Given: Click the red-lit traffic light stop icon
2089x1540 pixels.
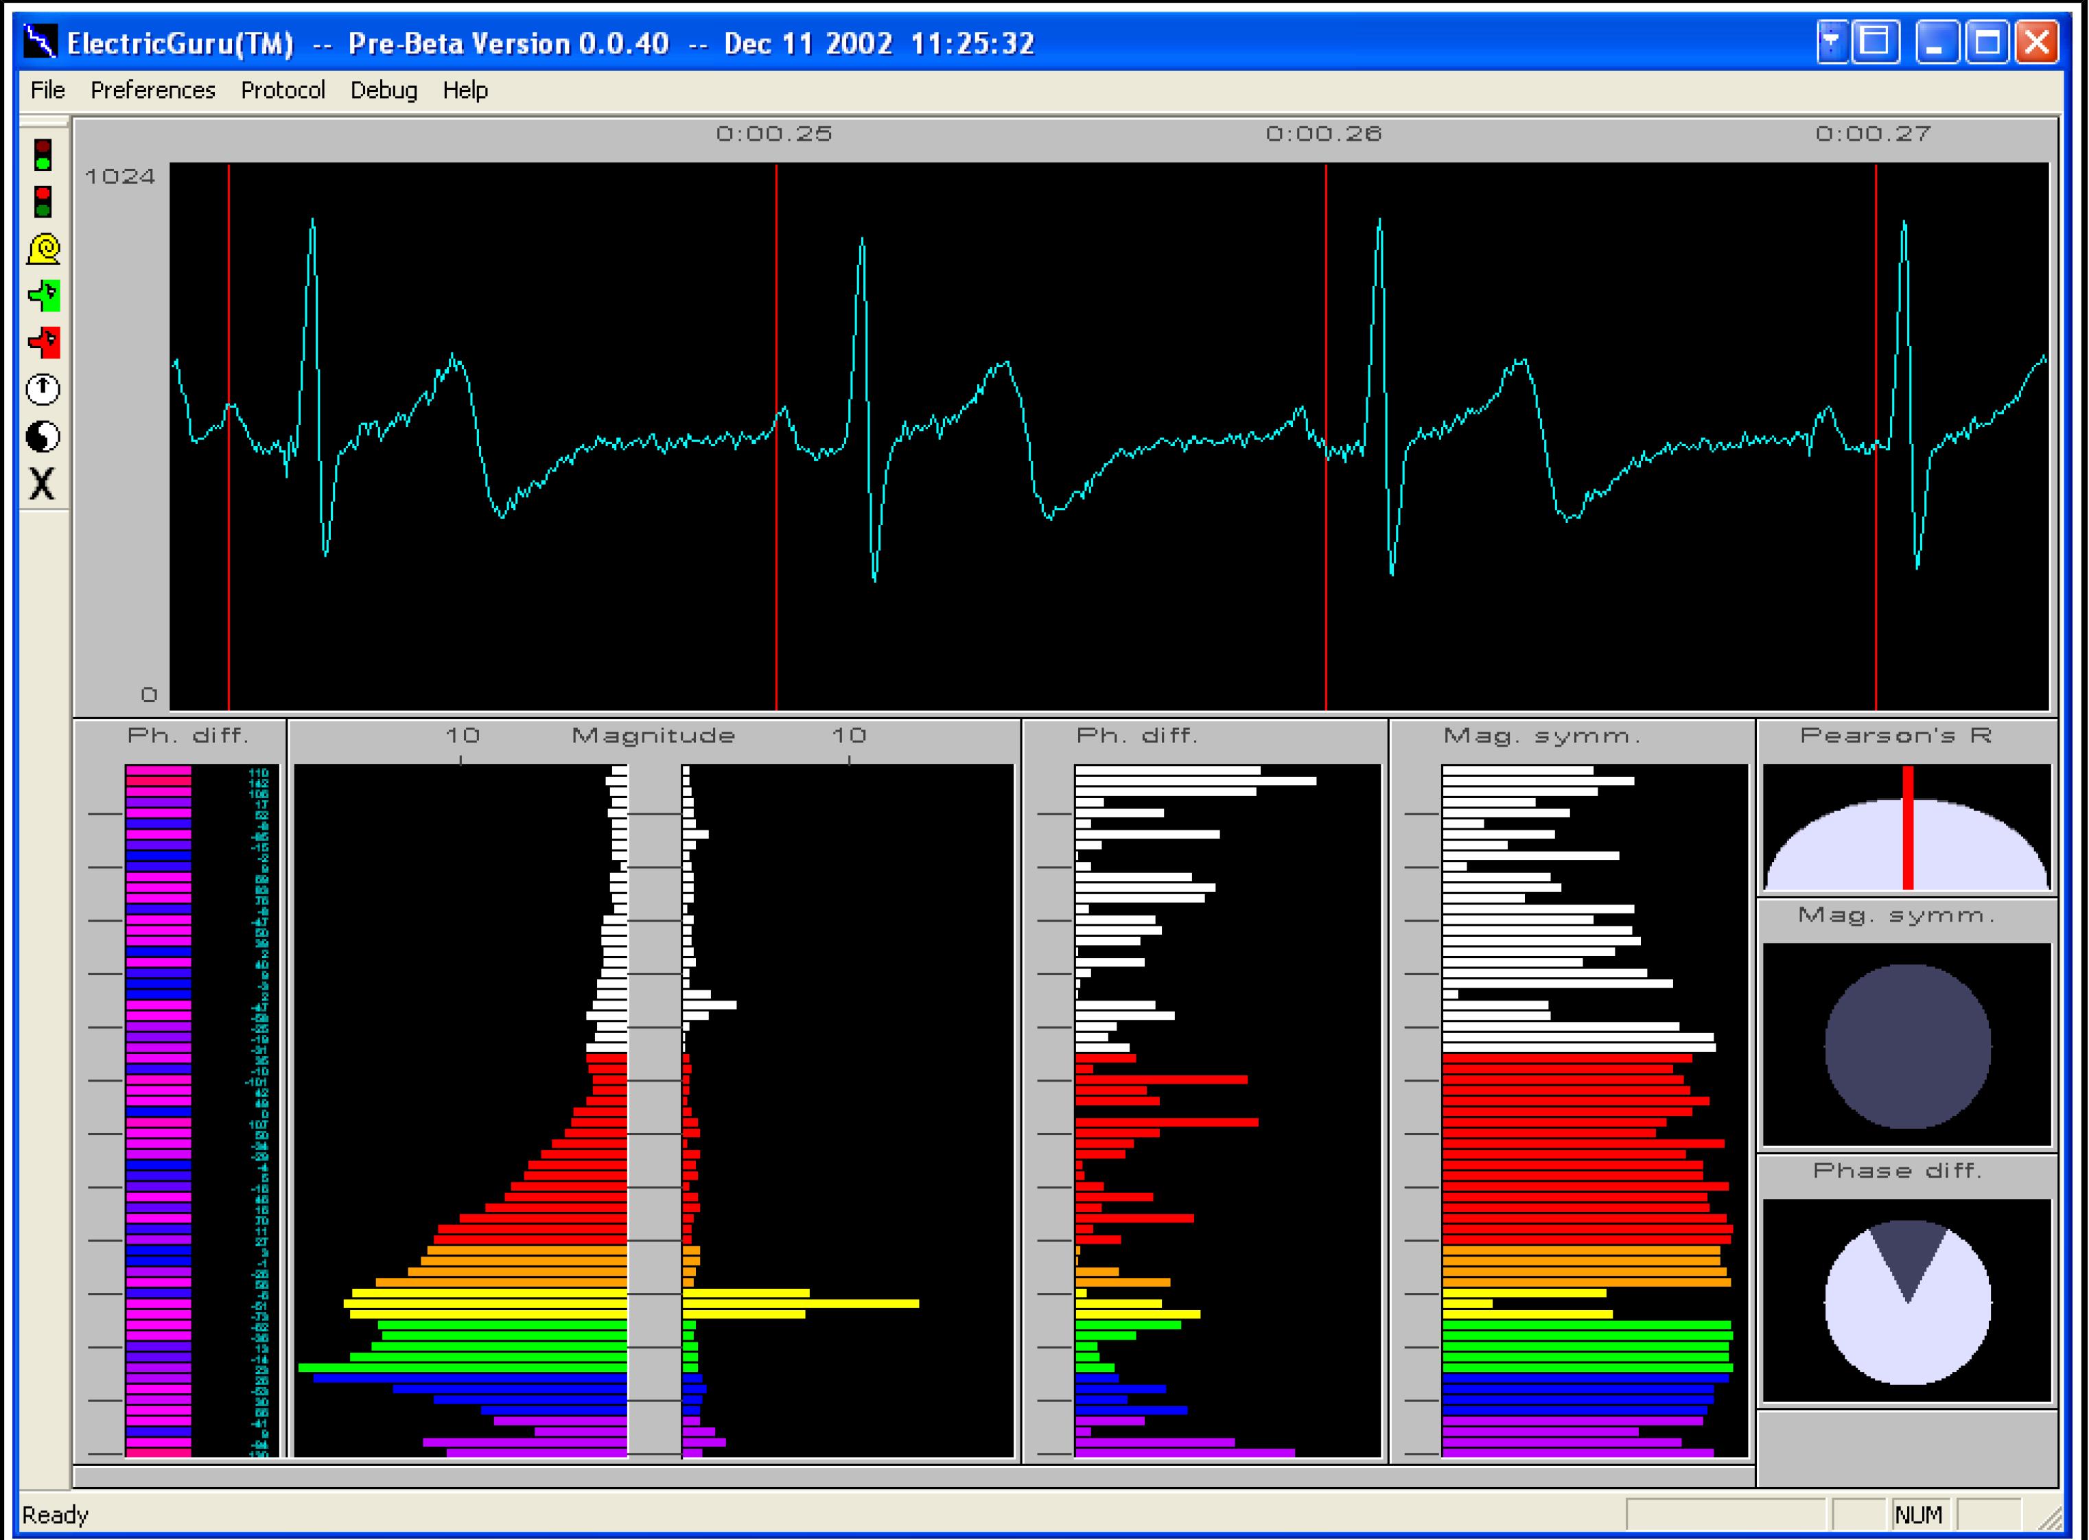Looking at the screenshot, I should point(43,202).
